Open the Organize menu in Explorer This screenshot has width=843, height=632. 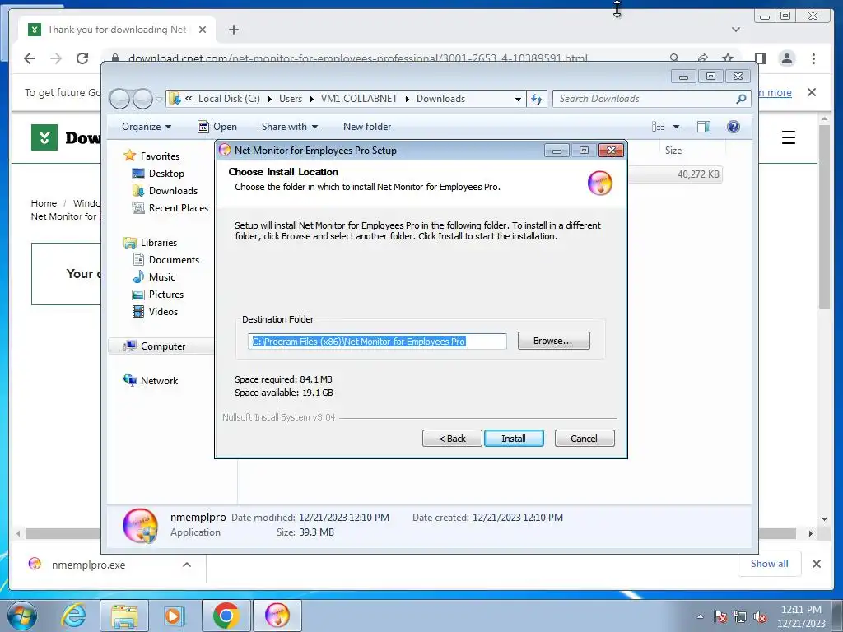[147, 127]
